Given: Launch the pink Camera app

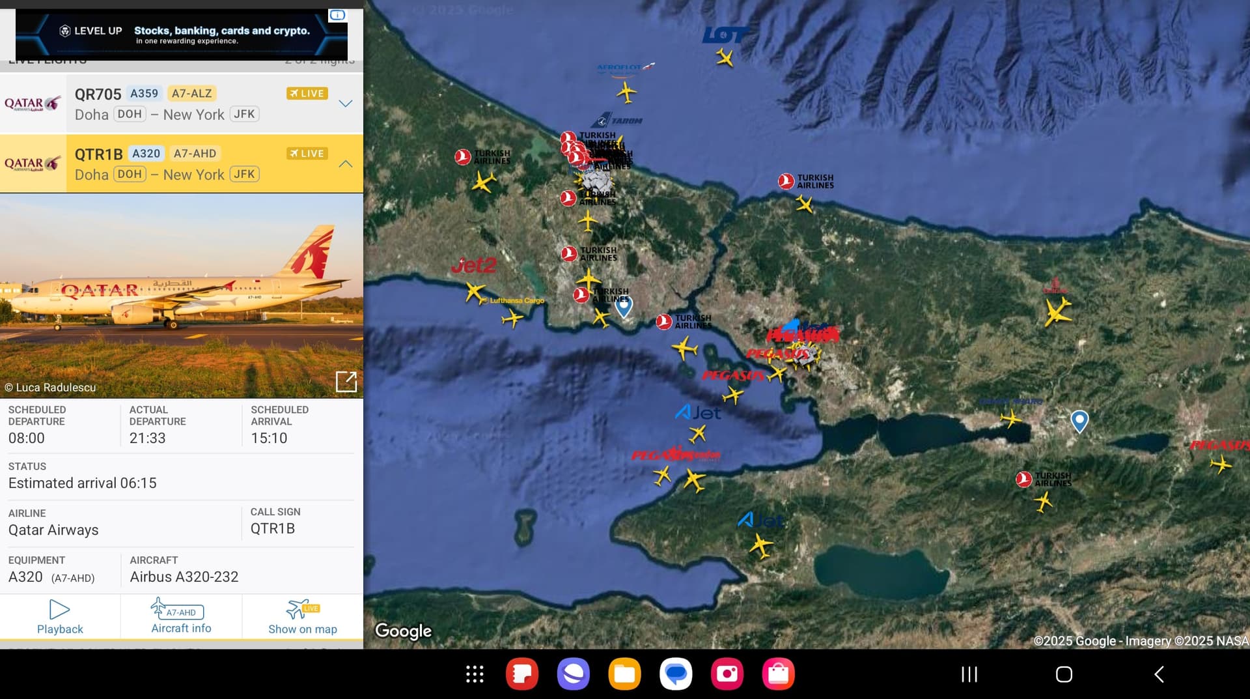Looking at the screenshot, I should [x=727, y=674].
